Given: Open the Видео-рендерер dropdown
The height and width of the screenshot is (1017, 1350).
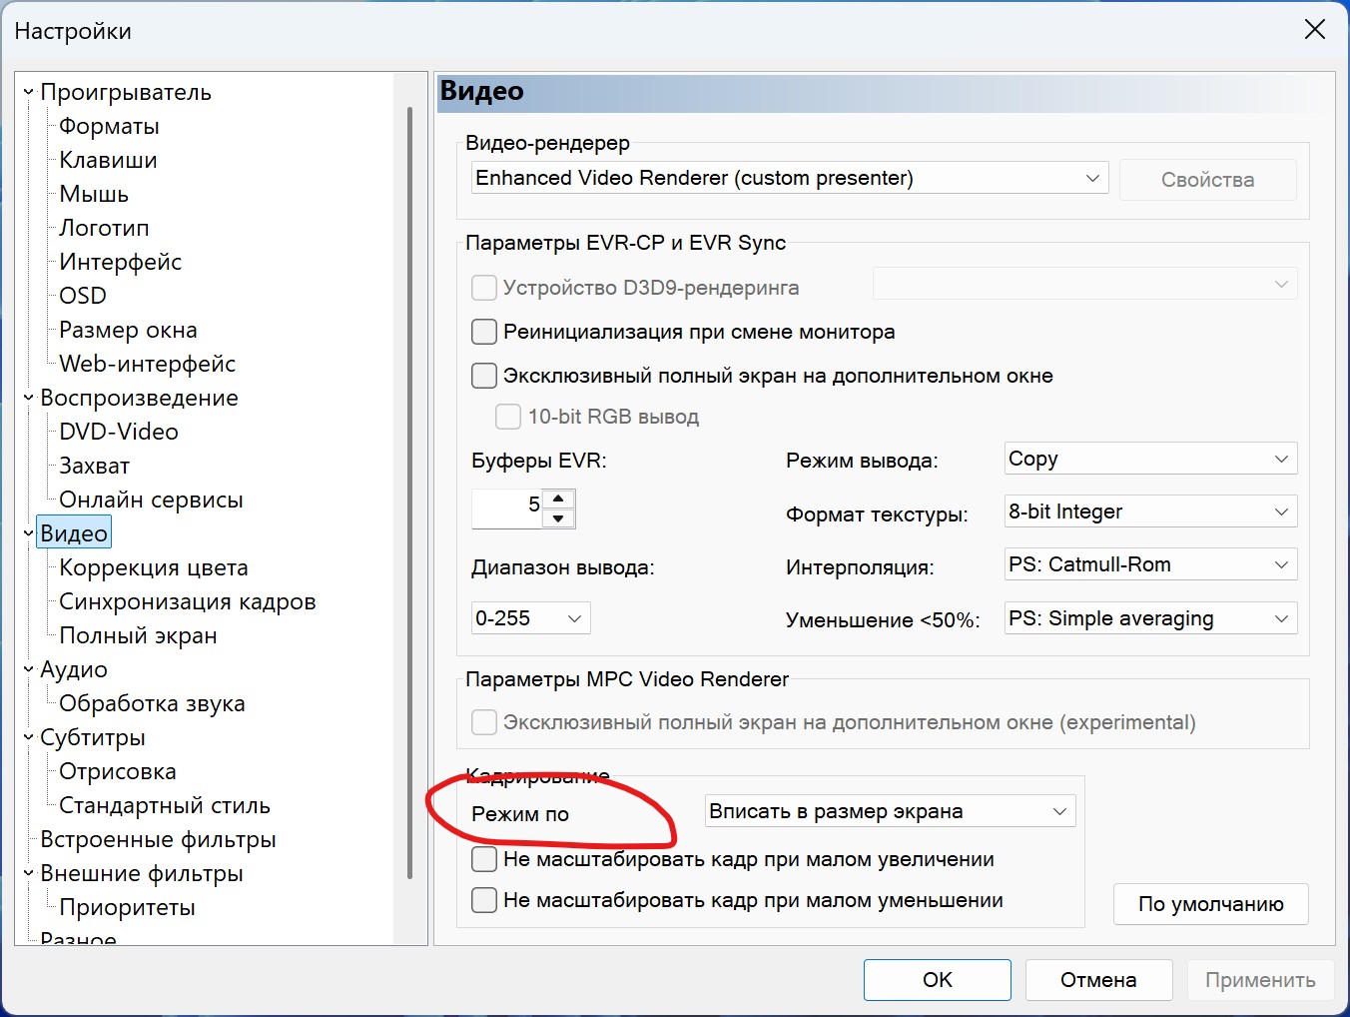Looking at the screenshot, I should (790, 178).
